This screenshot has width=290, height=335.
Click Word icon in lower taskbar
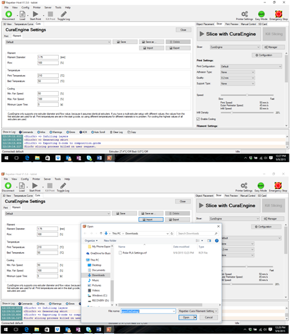coord(98,330)
